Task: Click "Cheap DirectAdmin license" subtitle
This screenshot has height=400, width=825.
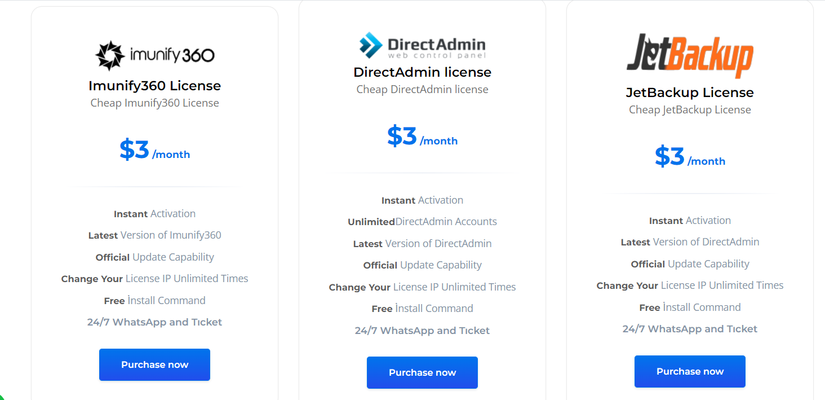Action: tap(422, 89)
